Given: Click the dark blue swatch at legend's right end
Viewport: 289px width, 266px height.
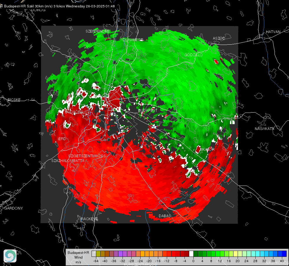Looking at the screenshot, I should coord(284,254).
